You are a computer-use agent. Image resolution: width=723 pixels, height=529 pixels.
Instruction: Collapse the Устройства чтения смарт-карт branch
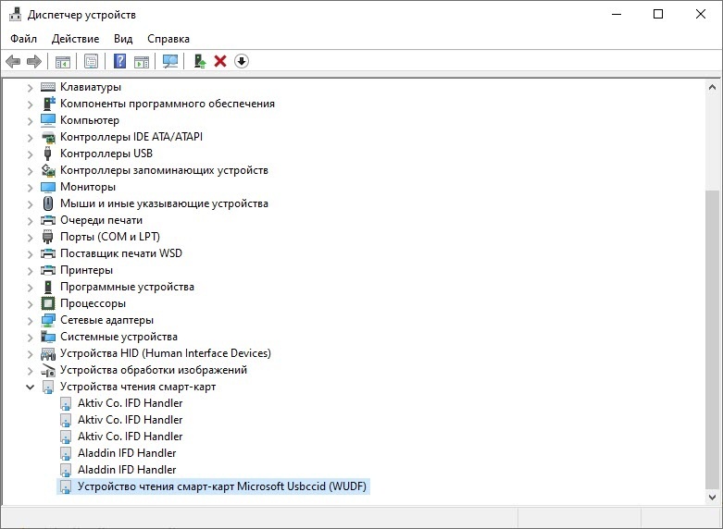[30, 387]
